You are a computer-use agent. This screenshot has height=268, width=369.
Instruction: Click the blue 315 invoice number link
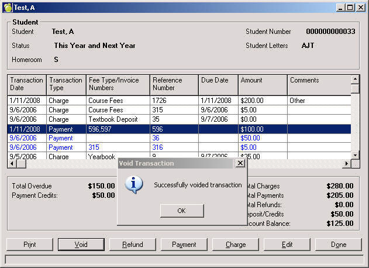[94, 147]
